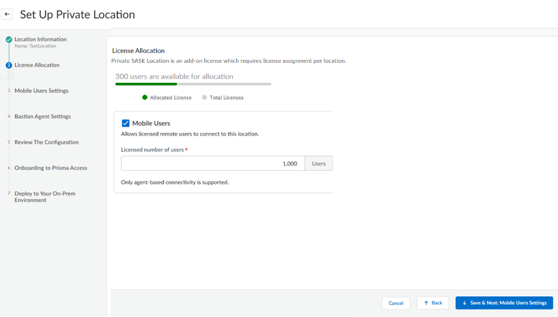The width and height of the screenshot is (558, 317).
Task: Click the step 3 number icon
Action: [x=9, y=91]
